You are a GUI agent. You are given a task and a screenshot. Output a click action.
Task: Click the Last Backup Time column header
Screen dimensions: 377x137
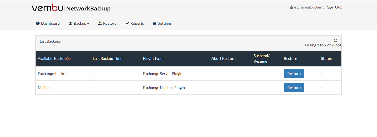[107, 58]
